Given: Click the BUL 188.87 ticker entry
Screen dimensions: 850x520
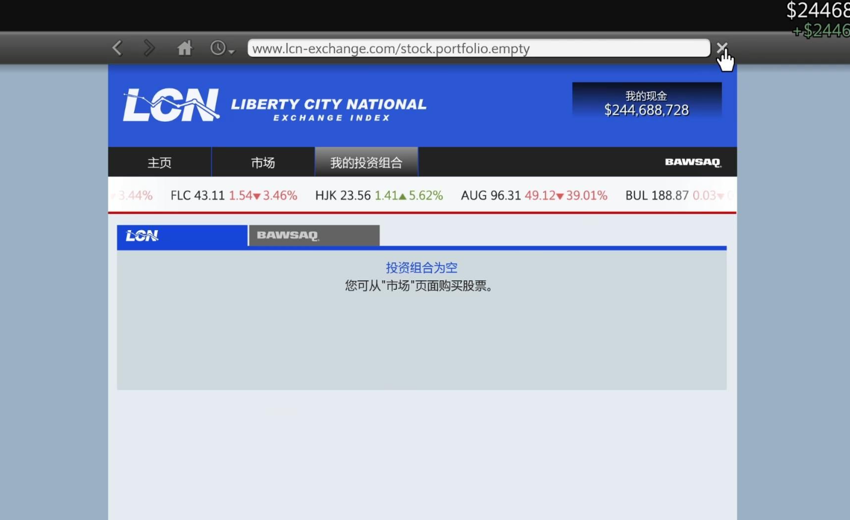Looking at the screenshot, I should 679,196.
